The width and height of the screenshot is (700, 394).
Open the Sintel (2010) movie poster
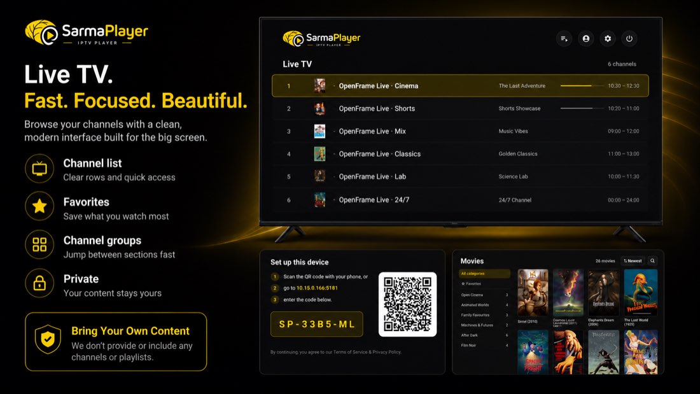(x=533, y=293)
